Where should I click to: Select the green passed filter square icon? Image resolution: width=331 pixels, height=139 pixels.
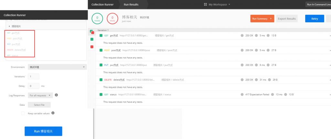click(92, 39)
